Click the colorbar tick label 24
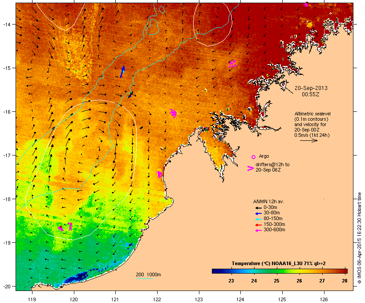 [x=254, y=281]
